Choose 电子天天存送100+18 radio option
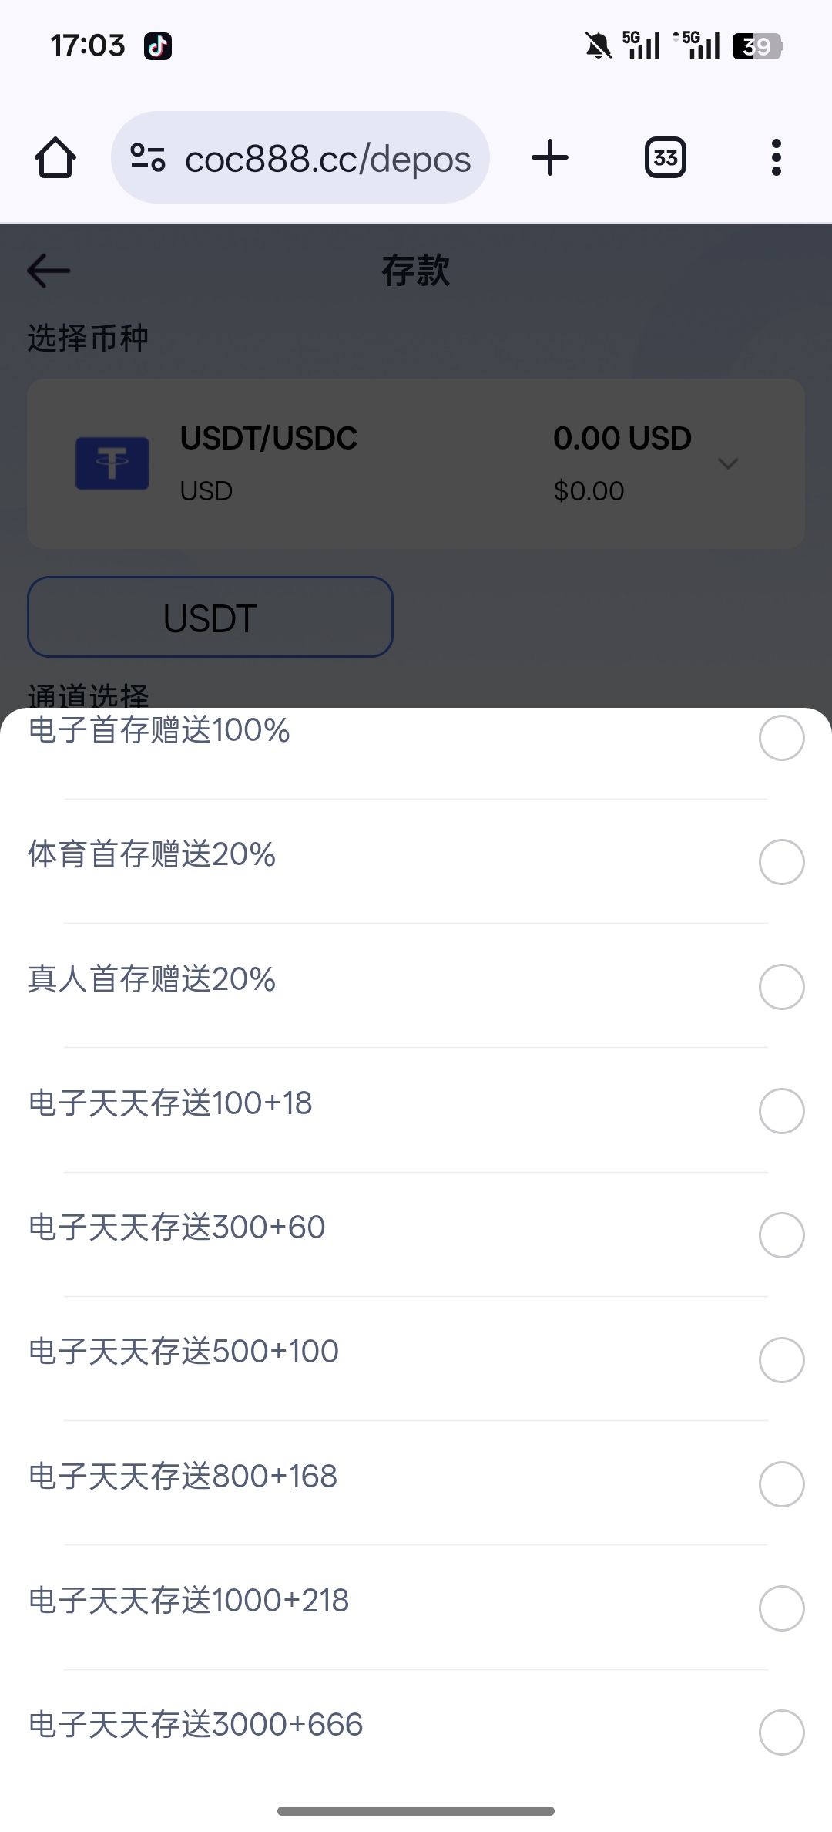 781,1111
